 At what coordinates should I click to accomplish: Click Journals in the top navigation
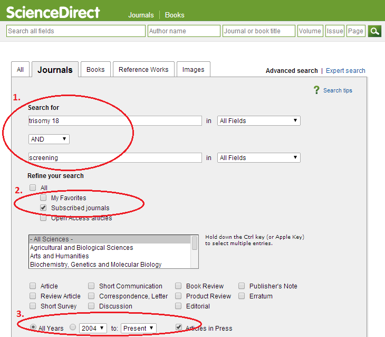pos(141,15)
